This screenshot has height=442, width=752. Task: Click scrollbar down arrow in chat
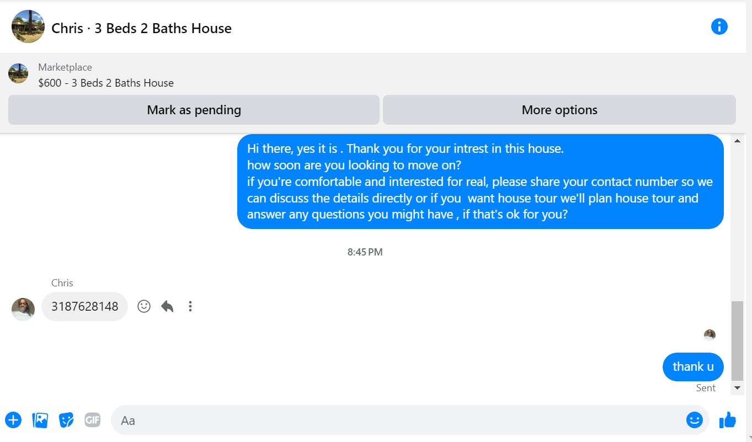(x=737, y=388)
